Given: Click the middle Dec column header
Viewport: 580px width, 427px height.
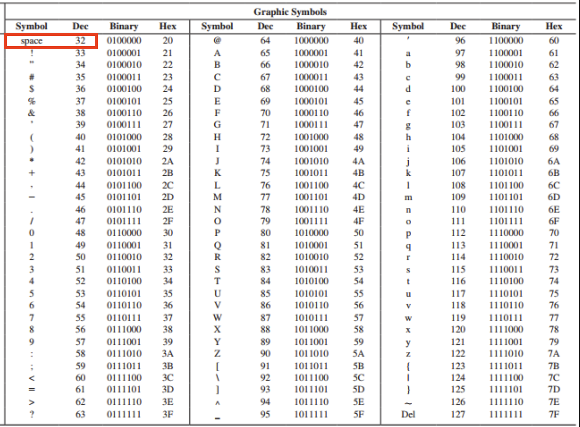Looking at the screenshot, I should pyautogui.click(x=265, y=26).
